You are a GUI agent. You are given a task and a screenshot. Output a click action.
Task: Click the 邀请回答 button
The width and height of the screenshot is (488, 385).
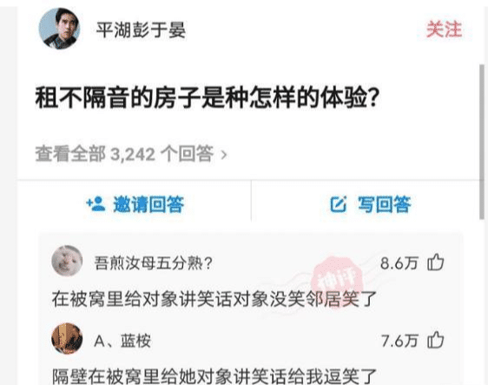(x=135, y=204)
